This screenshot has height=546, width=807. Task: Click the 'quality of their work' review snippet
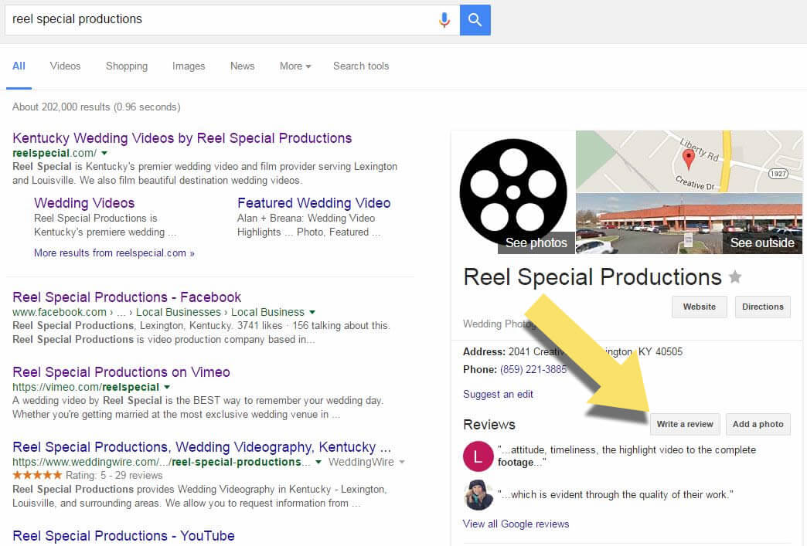pyautogui.click(x=615, y=494)
